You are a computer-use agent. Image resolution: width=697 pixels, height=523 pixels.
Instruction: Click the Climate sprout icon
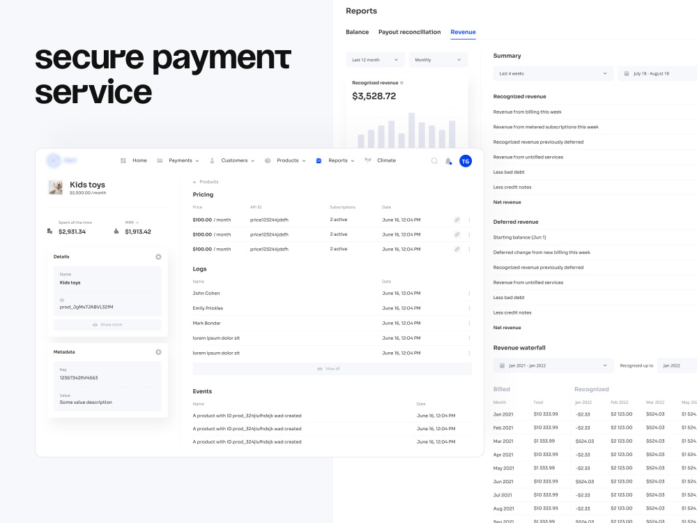pos(367,160)
